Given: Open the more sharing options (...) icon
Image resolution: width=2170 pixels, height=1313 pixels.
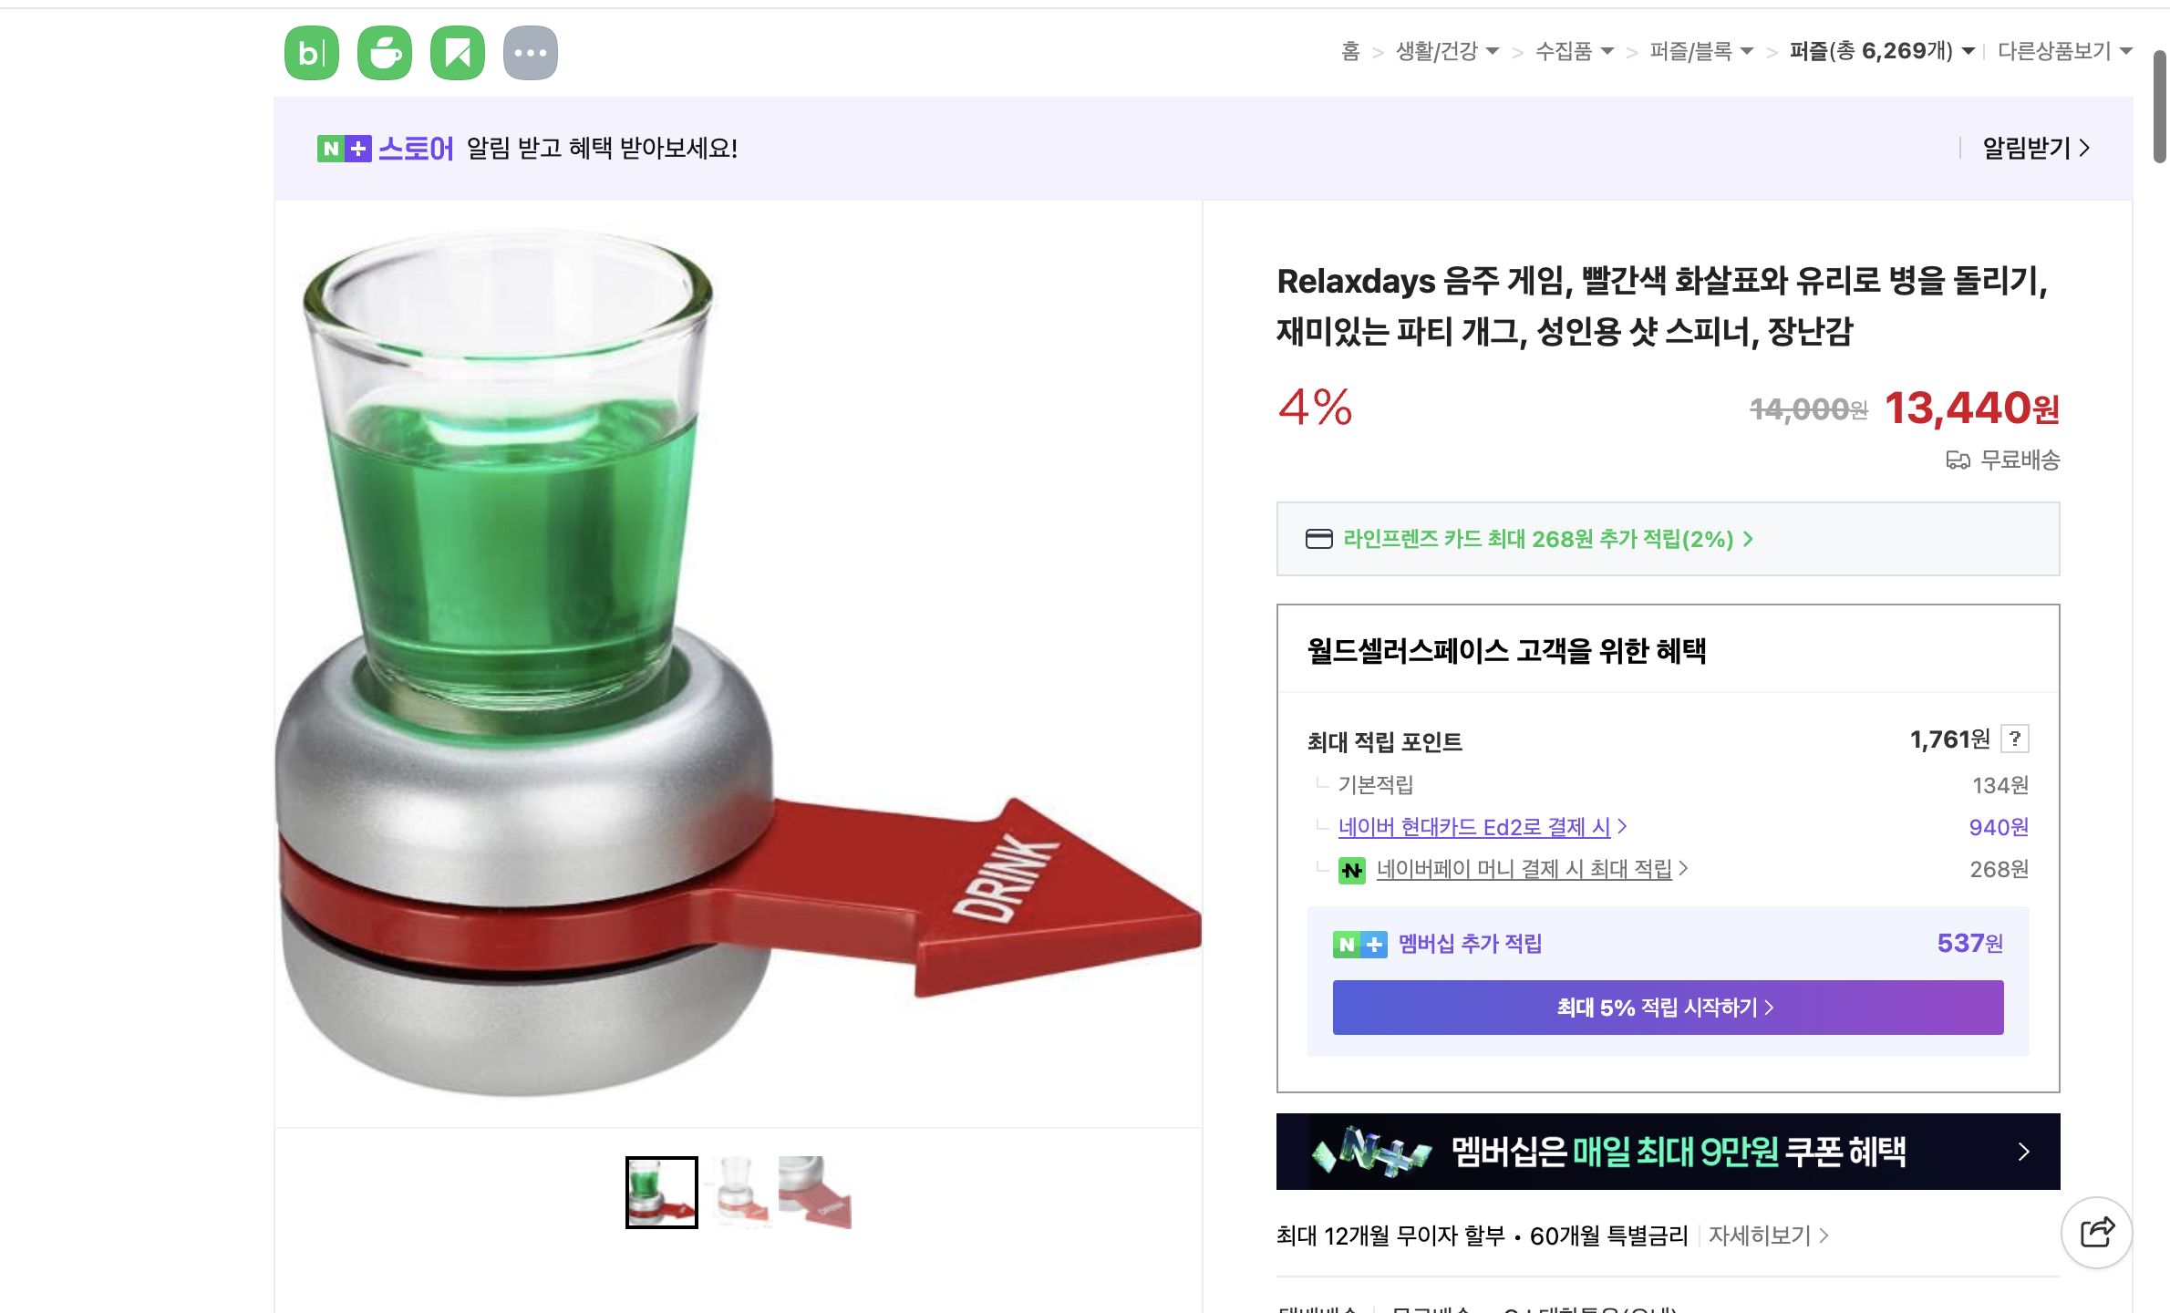Looking at the screenshot, I should coord(532,52).
